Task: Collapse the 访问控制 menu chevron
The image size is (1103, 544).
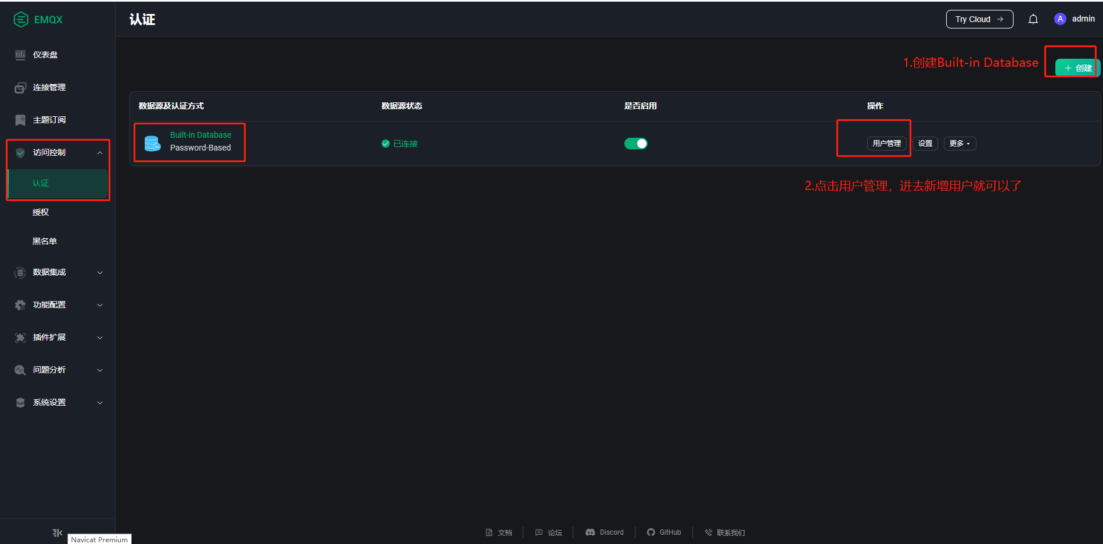Action: coord(100,153)
